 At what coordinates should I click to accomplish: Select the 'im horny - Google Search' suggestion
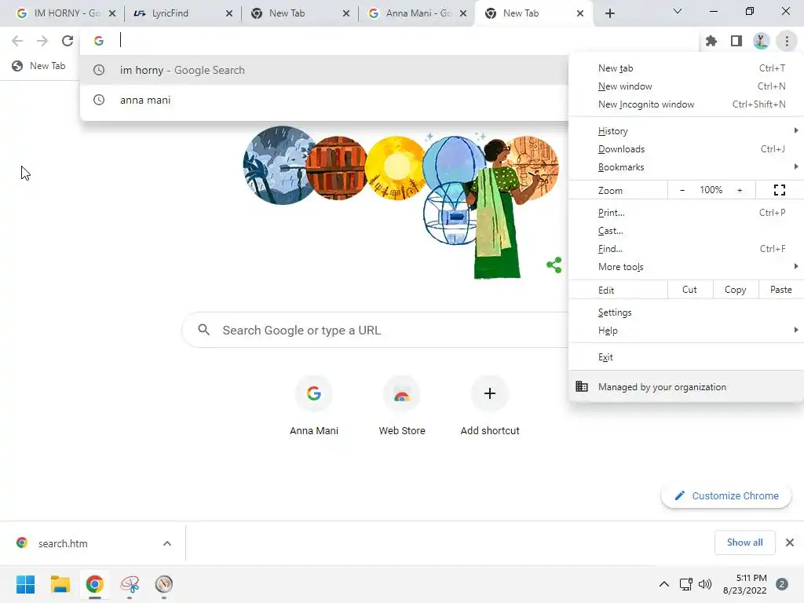pos(324,70)
